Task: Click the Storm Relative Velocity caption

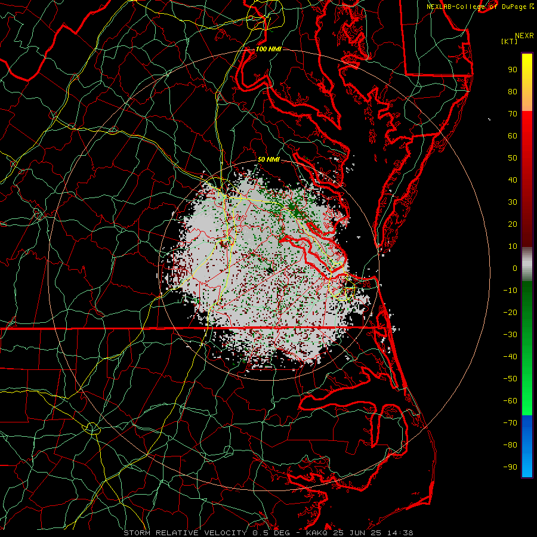Action: pyautogui.click(x=268, y=533)
